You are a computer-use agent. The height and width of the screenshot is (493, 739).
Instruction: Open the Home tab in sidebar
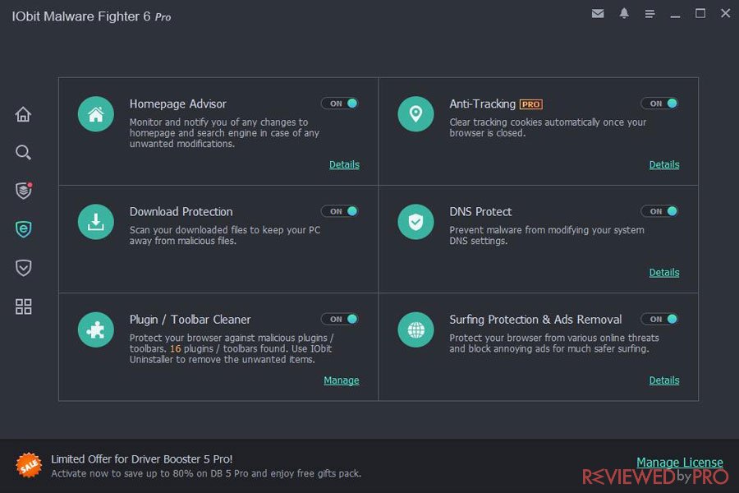[x=23, y=114]
